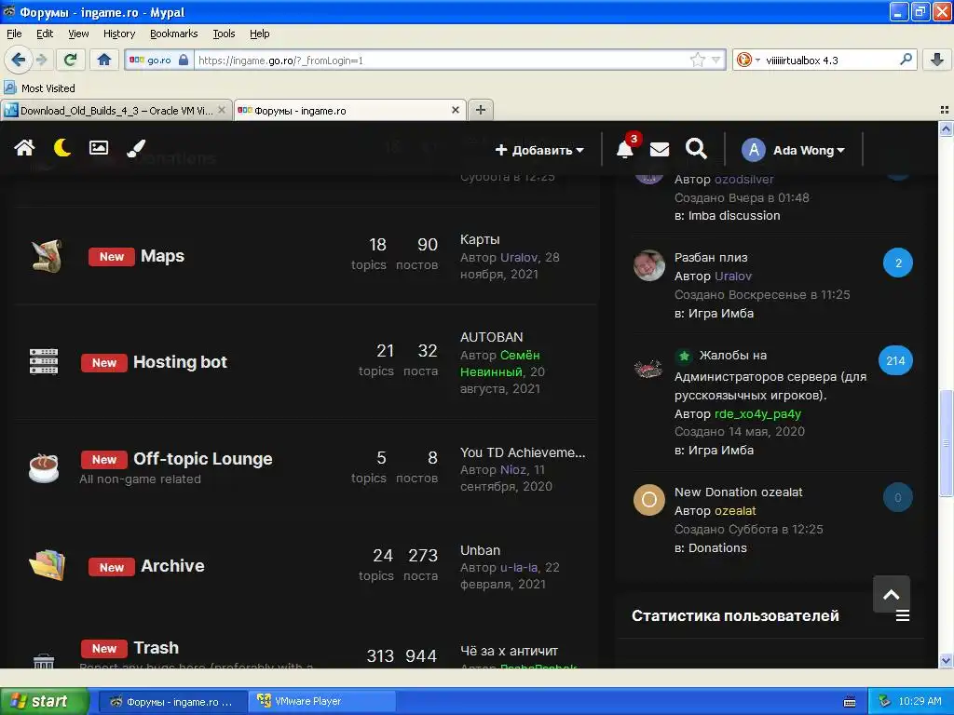Open Hosting bot server icon
The width and height of the screenshot is (954, 715).
(x=44, y=362)
